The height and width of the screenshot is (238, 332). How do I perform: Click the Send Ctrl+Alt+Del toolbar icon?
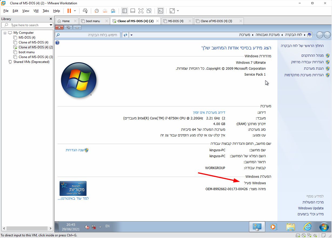point(85,11)
